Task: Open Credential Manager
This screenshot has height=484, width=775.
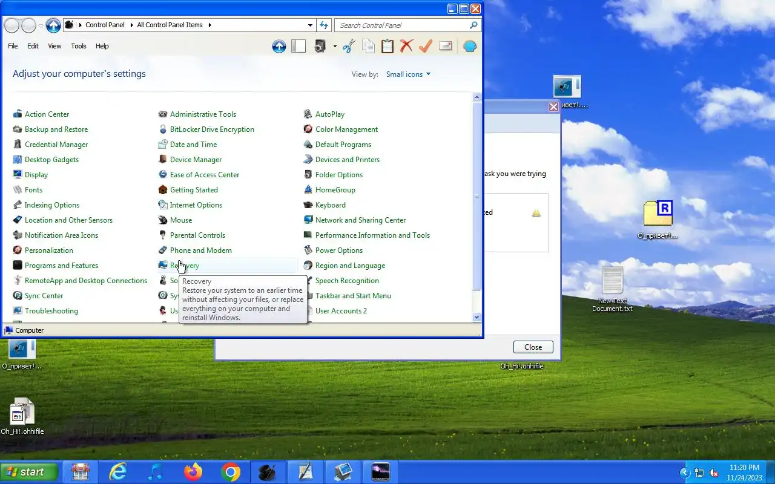Action: (56, 145)
